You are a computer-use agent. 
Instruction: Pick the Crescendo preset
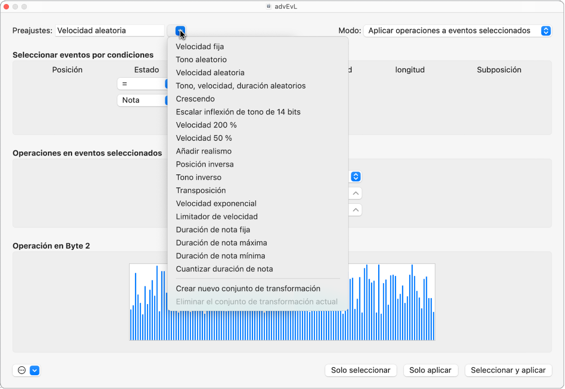(x=195, y=99)
